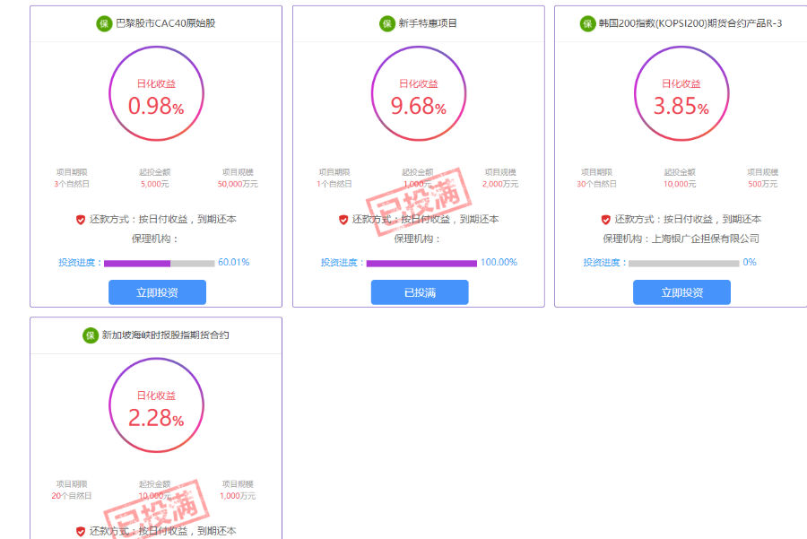Open the 新加坡海峡时报股指期货合约 title
Image resolution: width=807 pixels, height=539 pixels.
tap(165, 335)
